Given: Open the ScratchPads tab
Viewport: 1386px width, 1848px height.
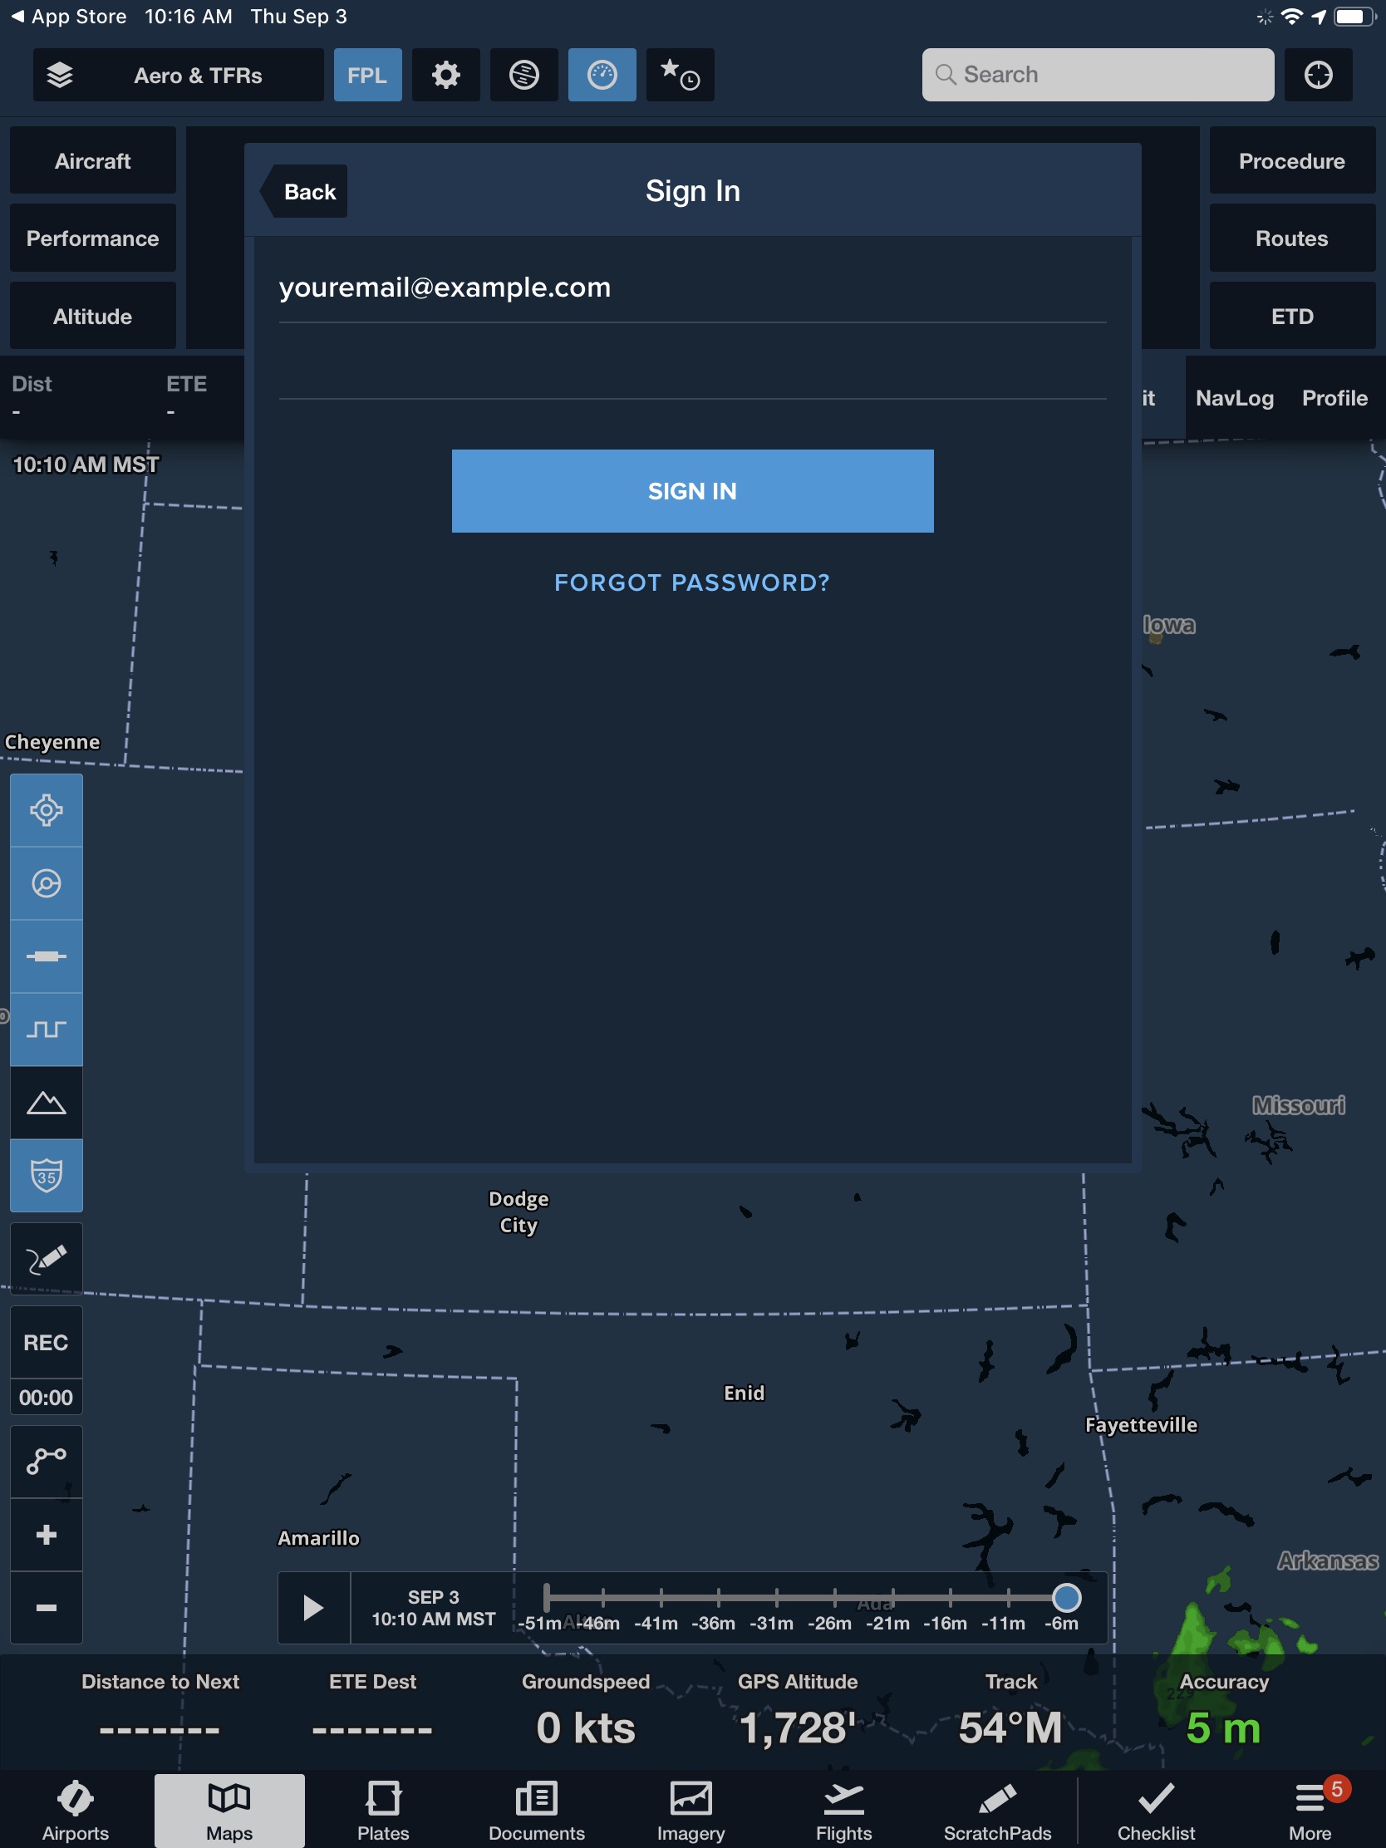Looking at the screenshot, I should [x=997, y=1811].
